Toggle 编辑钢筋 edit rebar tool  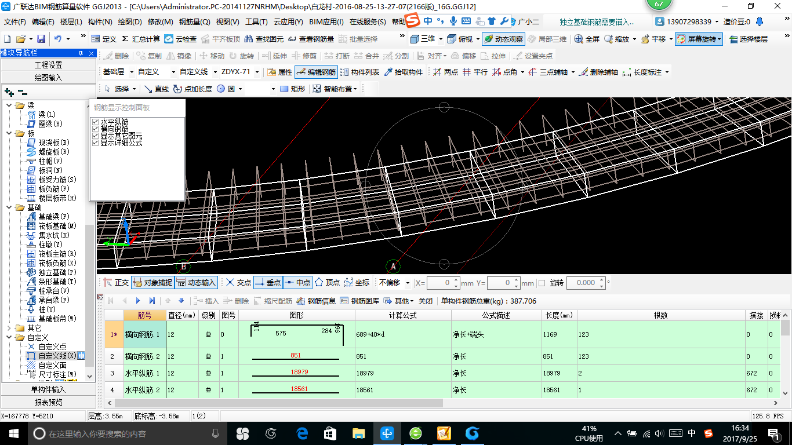315,72
